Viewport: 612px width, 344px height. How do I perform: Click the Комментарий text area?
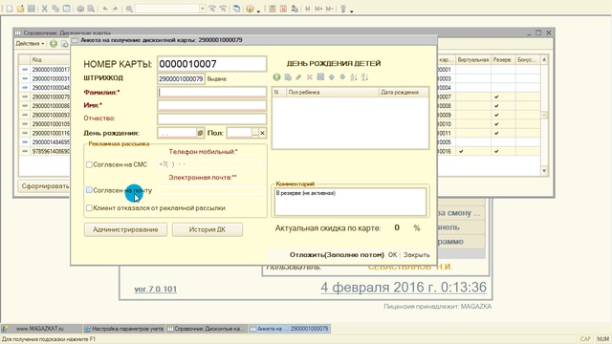[x=350, y=202]
